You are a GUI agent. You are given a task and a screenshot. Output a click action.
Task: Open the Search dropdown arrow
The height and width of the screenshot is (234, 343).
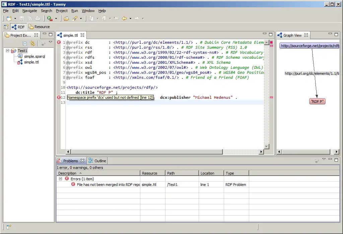point(81,19)
